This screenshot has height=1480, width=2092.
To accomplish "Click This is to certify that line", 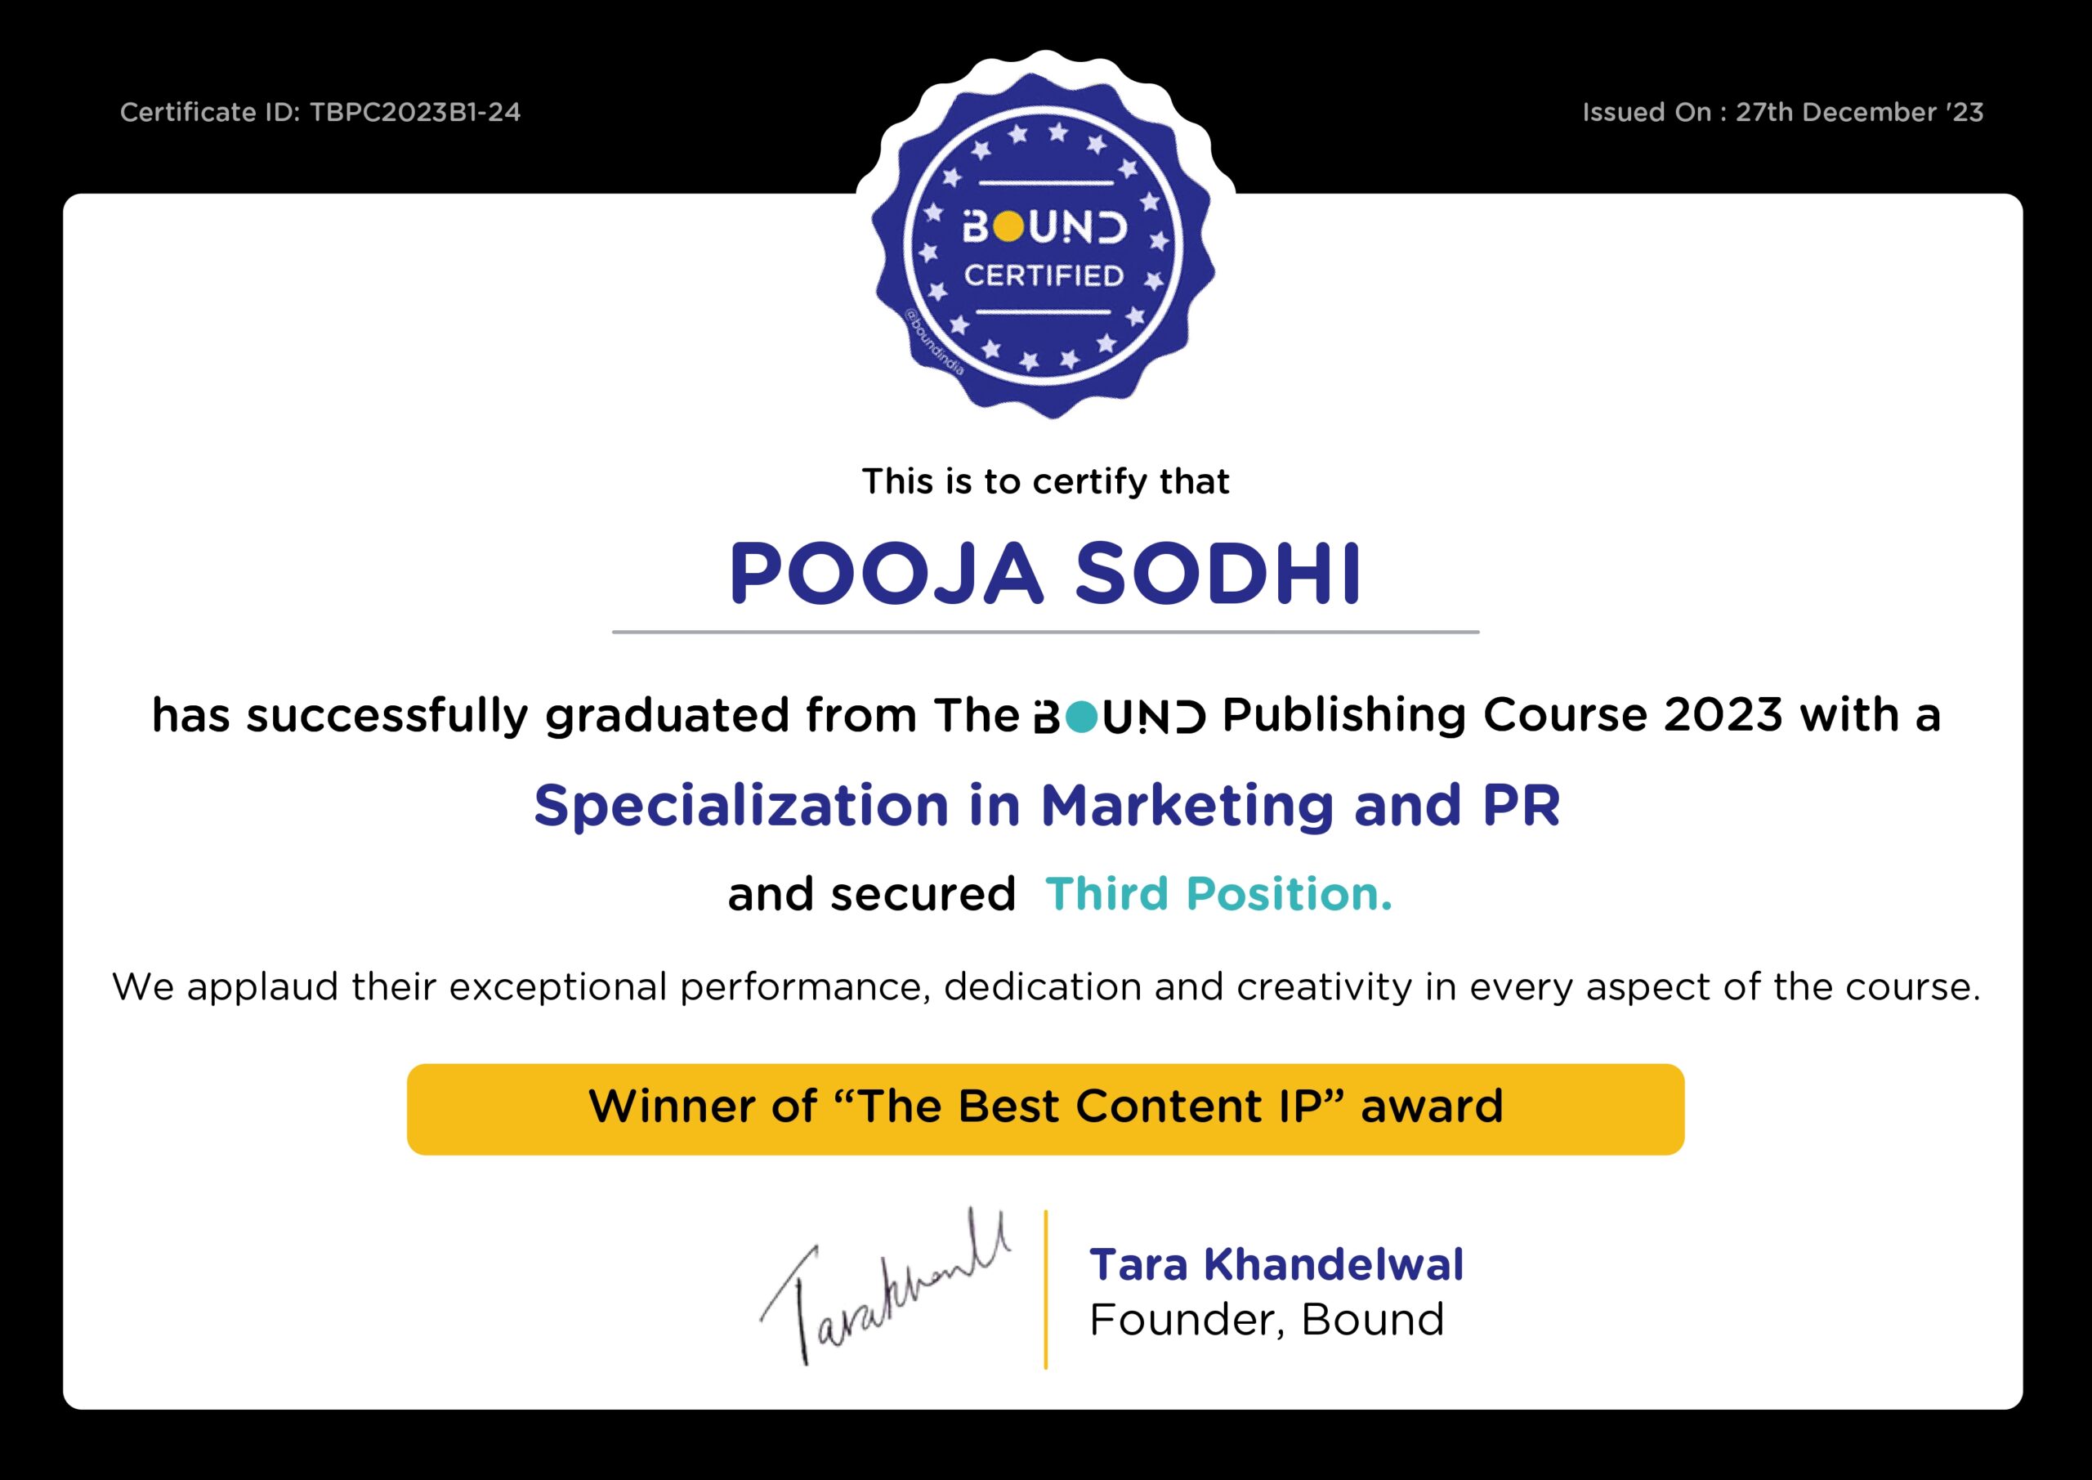I will click(1045, 481).
